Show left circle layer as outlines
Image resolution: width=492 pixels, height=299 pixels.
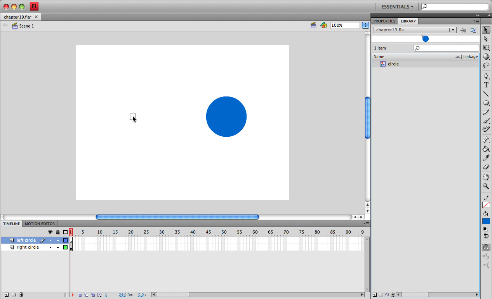click(65, 240)
